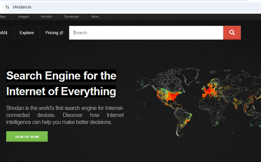Expand the More... menu in top bar

(96, 17)
